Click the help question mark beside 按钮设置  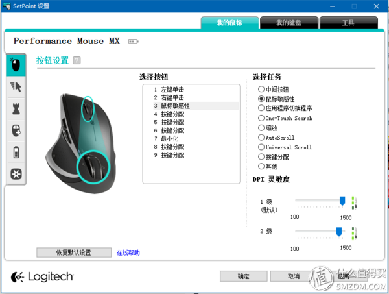(x=77, y=60)
